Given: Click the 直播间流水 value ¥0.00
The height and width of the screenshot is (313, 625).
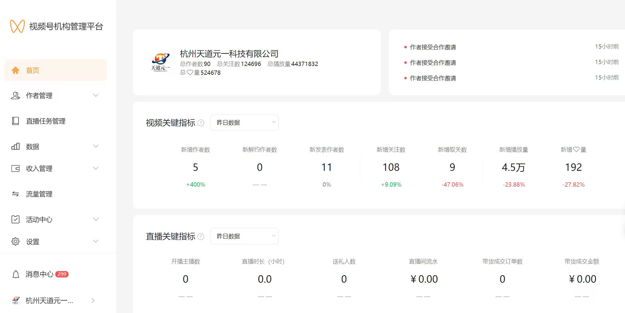Looking at the screenshot, I should click(x=424, y=279).
